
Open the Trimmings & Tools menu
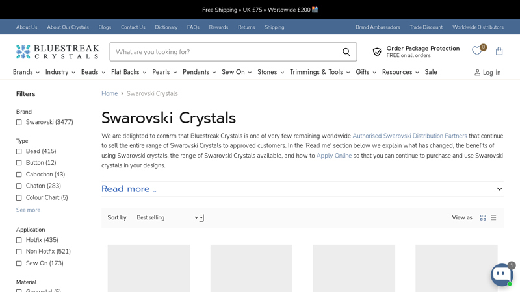click(x=320, y=72)
